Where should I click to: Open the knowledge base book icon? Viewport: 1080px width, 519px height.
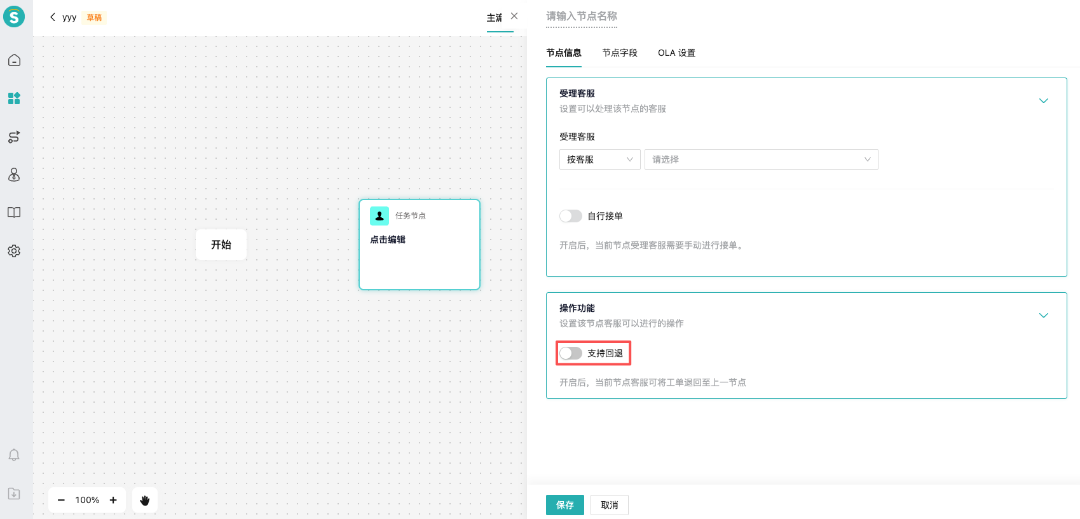14,213
